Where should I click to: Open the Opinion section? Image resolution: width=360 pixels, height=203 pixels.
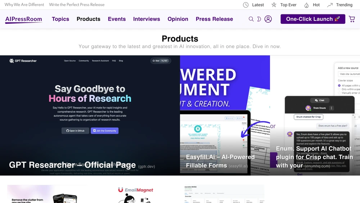click(178, 19)
